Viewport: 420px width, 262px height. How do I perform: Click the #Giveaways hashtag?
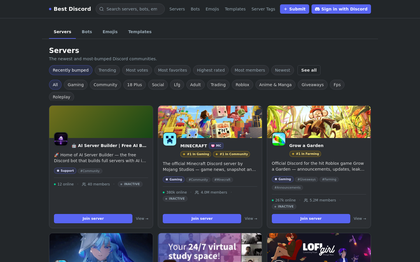tap(307, 180)
